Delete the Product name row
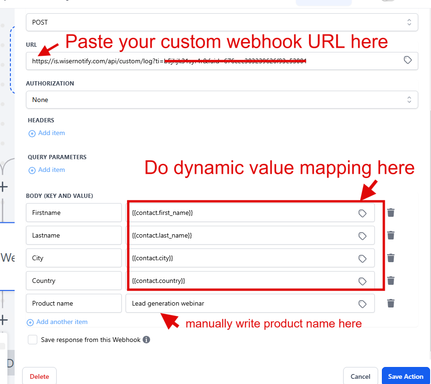 pos(391,303)
